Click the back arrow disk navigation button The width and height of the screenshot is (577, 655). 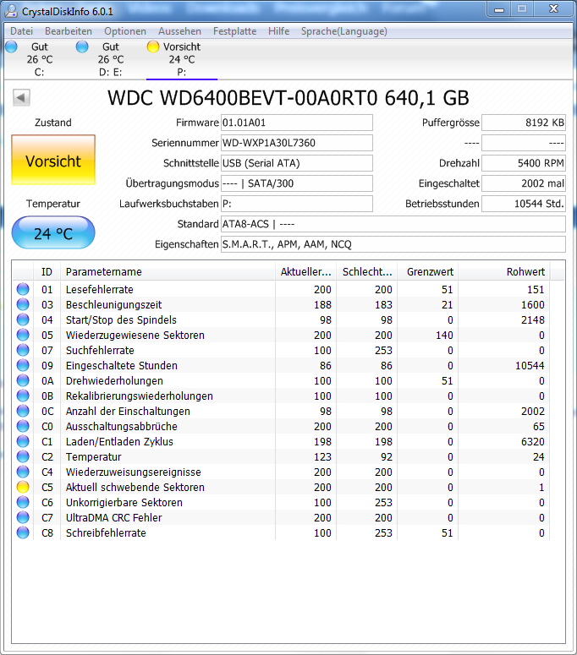point(21,98)
